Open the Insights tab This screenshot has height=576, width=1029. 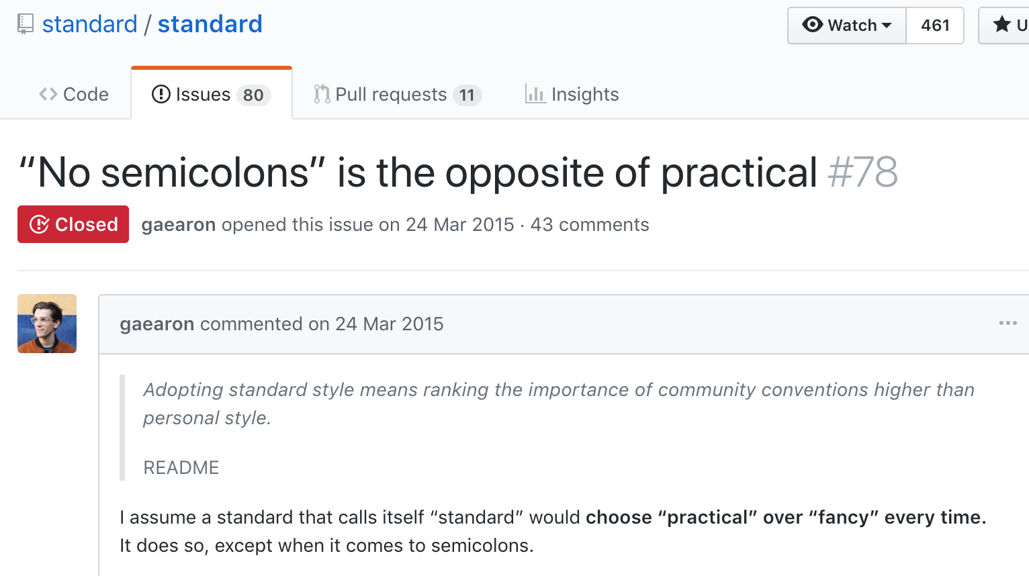point(572,95)
